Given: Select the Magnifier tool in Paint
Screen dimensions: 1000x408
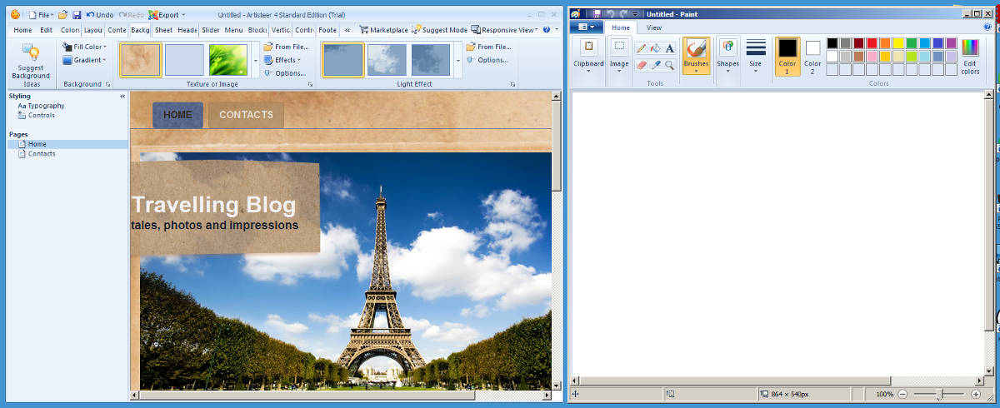Looking at the screenshot, I should [669, 65].
